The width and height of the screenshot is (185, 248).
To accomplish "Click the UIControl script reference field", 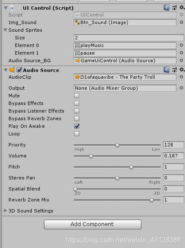I will pyautogui.click(x=125, y=15).
